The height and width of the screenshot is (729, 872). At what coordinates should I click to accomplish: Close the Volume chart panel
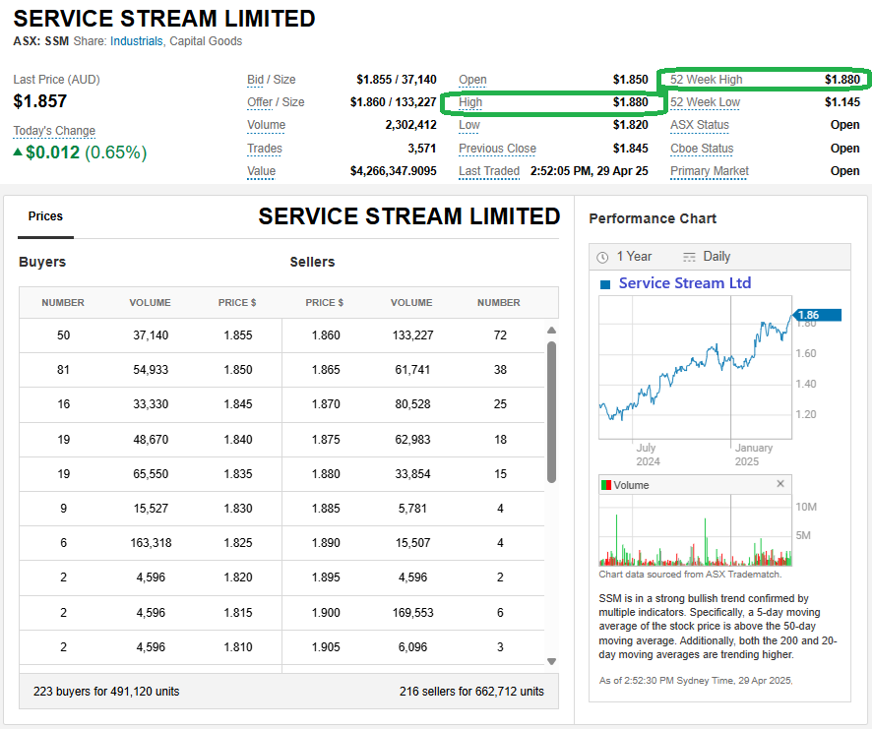[x=780, y=484]
